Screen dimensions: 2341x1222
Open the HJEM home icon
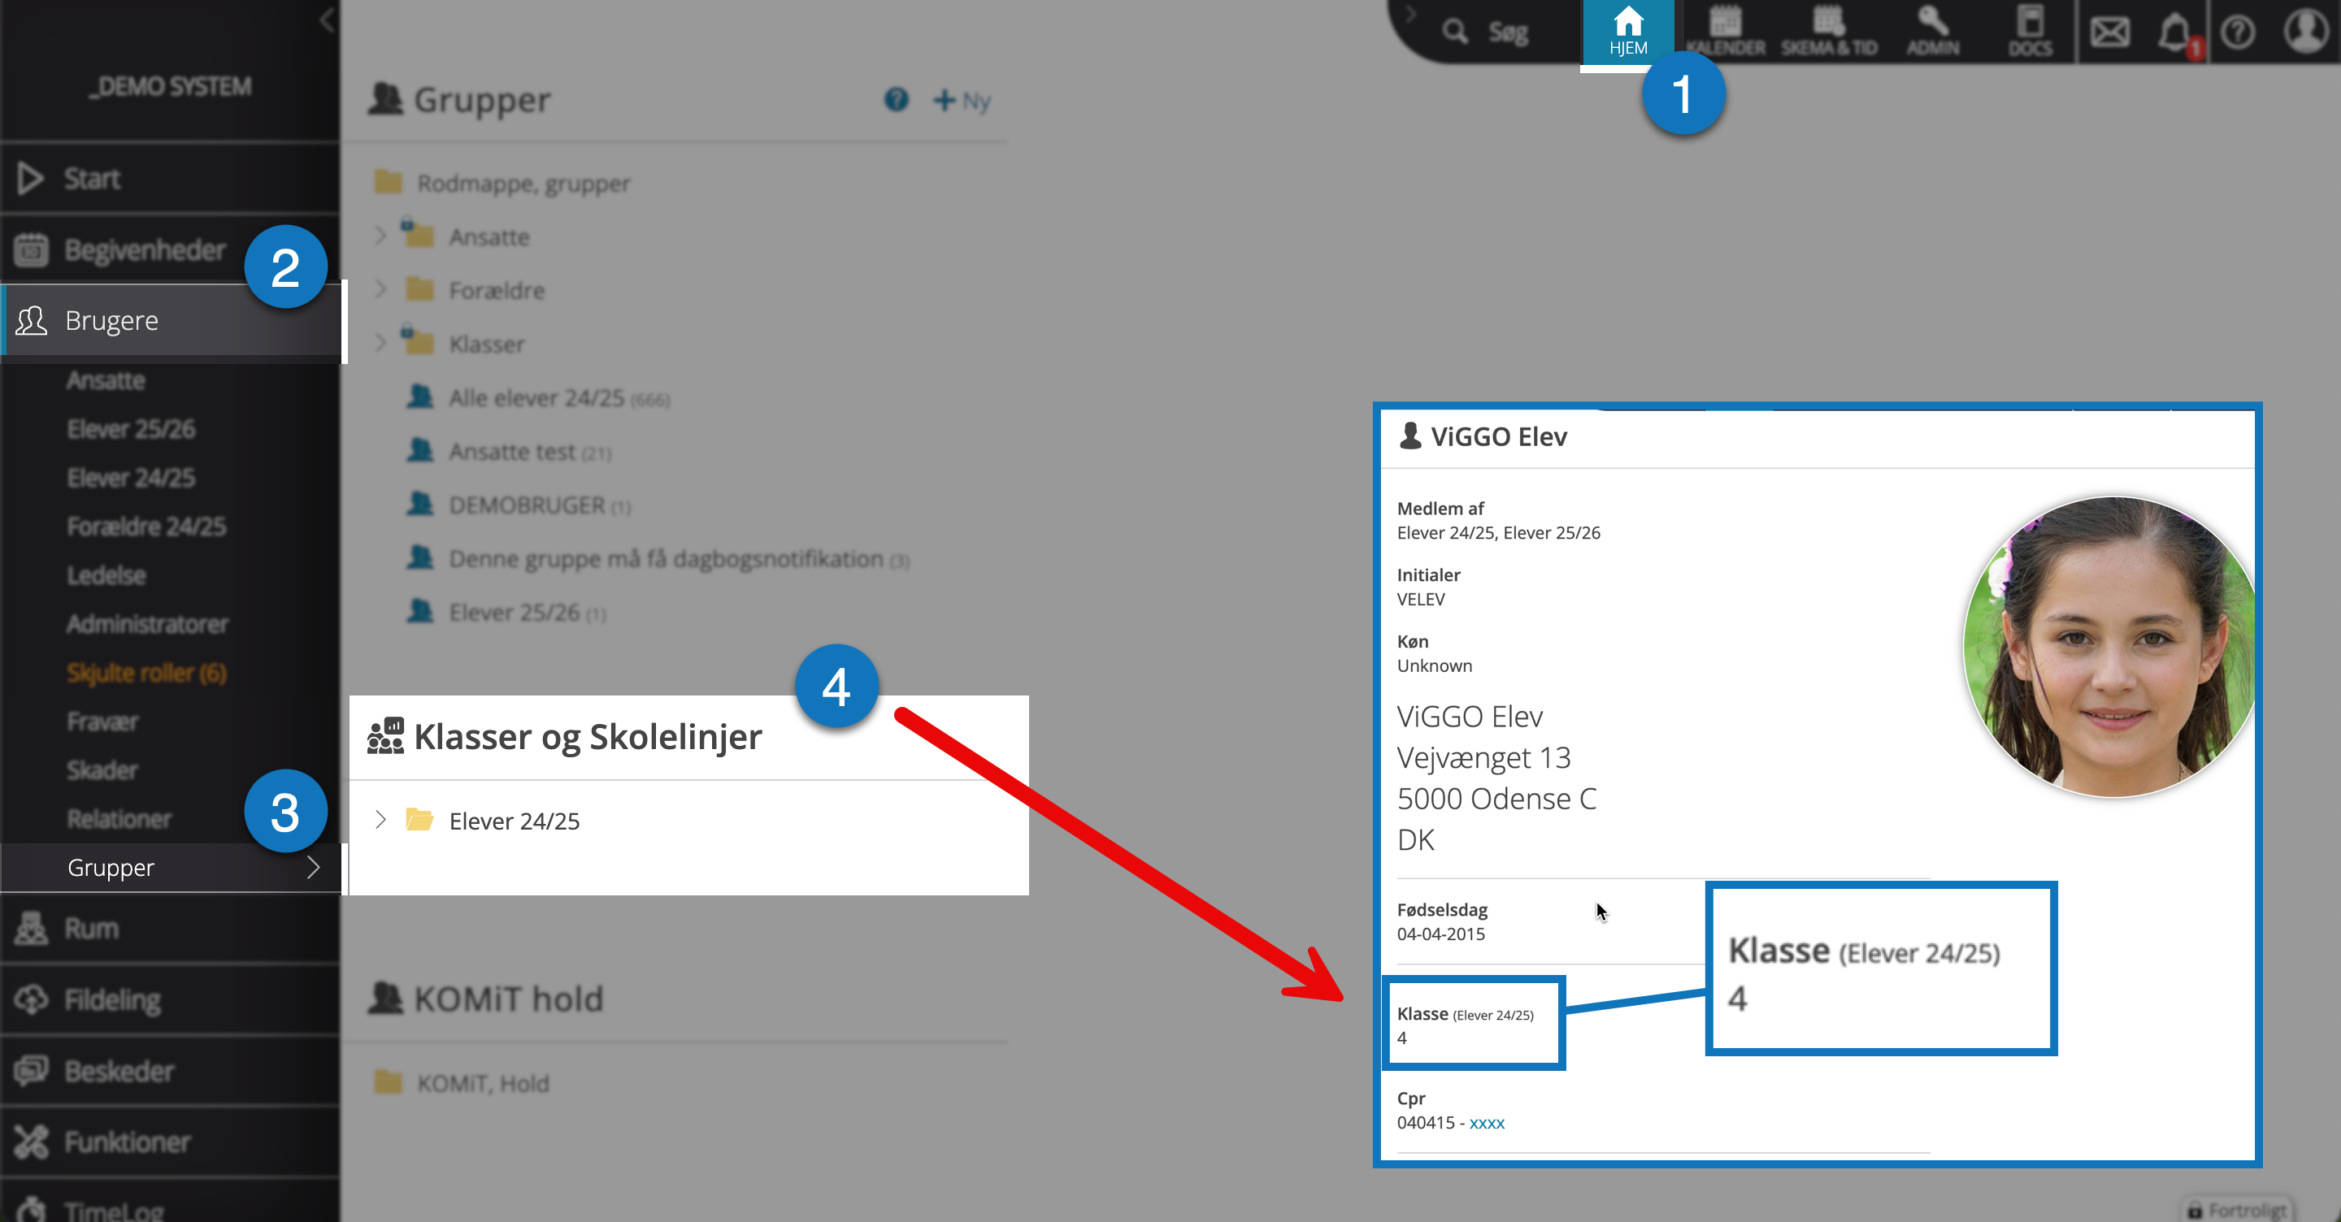[x=1627, y=32]
